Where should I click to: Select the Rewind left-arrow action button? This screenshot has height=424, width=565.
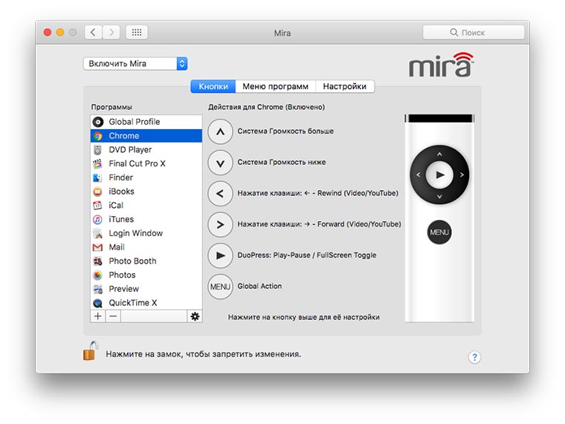219,194
